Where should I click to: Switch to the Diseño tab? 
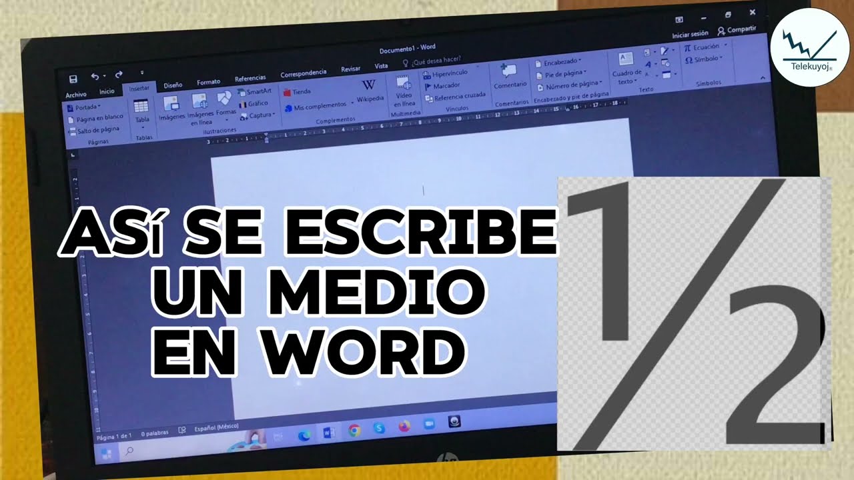point(173,85)
